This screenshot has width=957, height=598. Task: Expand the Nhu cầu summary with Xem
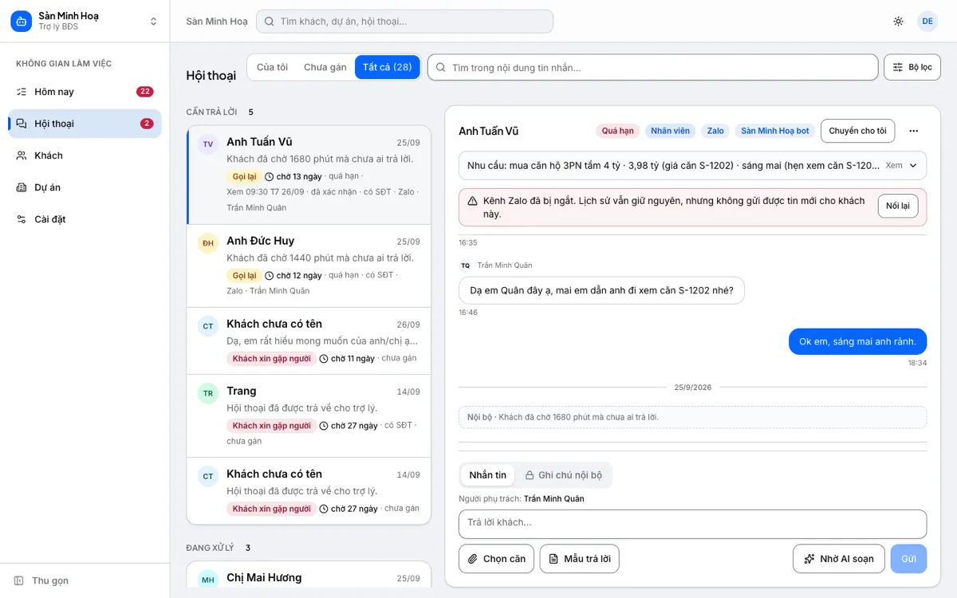coord(901,166)
